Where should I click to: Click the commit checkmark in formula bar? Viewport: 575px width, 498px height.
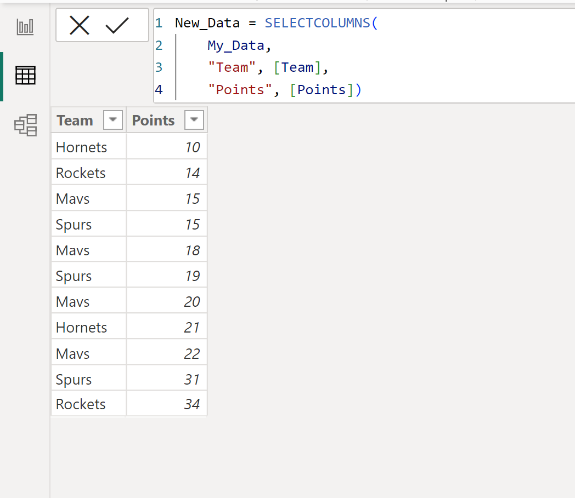123,25
